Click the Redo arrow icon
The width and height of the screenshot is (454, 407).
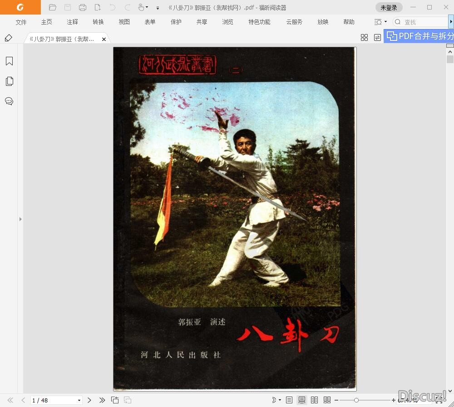128,7
